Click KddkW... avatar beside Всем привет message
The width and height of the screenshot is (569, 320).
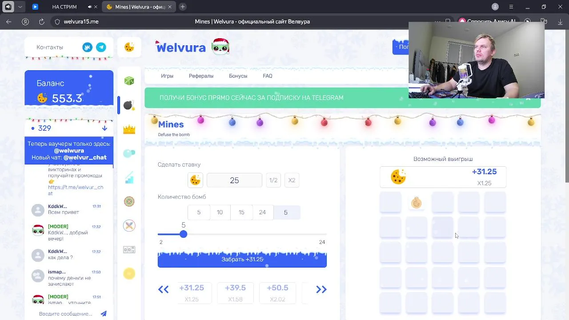point(38,209)
